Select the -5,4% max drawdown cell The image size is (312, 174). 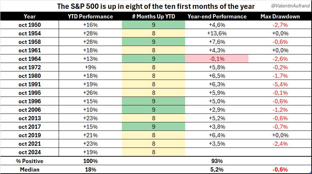pyautogui.click(x=280, y=84)
